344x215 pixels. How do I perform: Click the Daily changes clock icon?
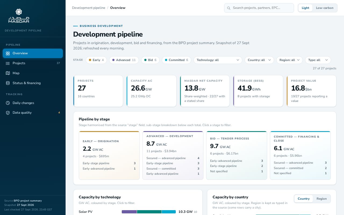pos(8,103)
